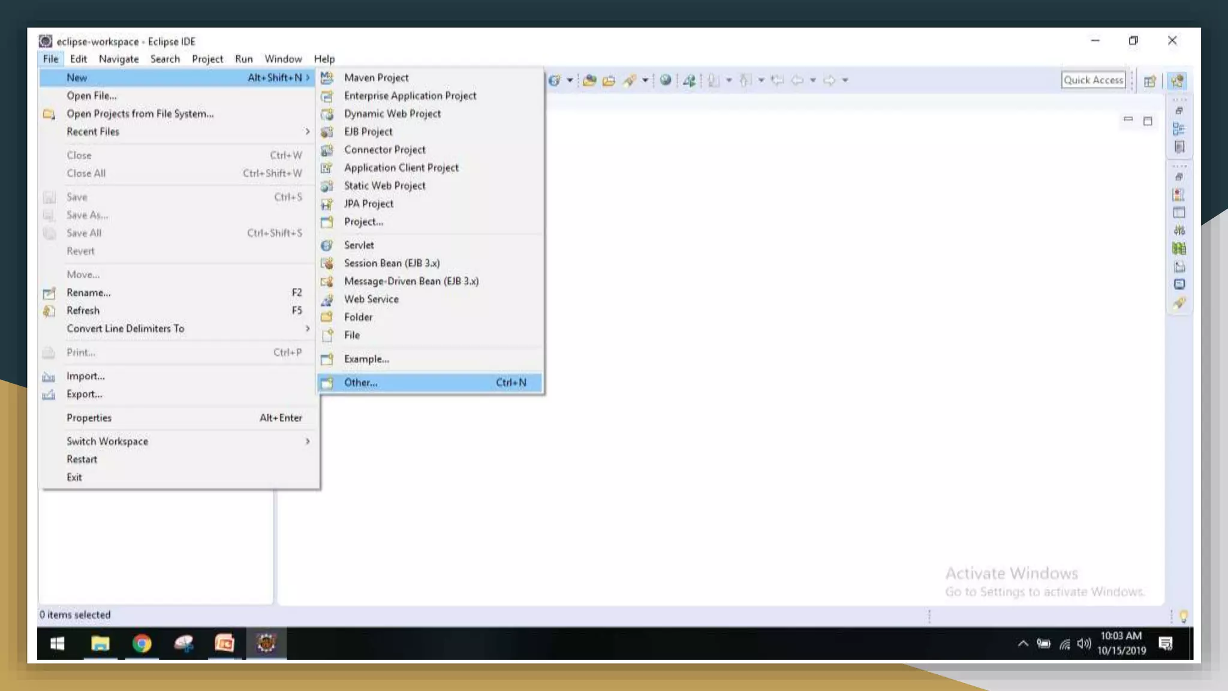The image size is (1228, 691).
Task: Click Import... in File menu
Action: [85, 376]
